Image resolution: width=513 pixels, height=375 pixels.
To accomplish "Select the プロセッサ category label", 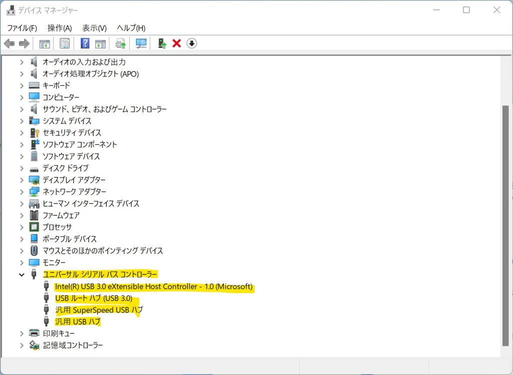I will coord(57,227).
